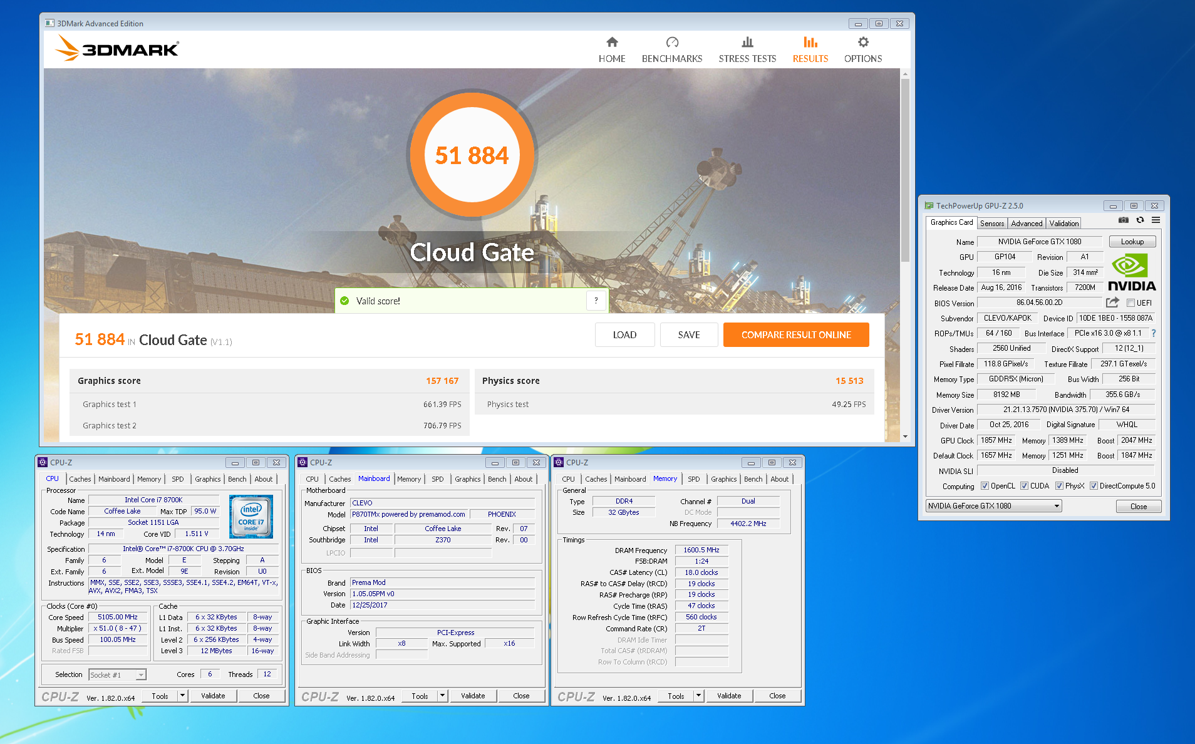Take a GPU-Z screenshot with camera icon
This screenshot has width=1195, height=744.
click(x=1124, y=220)
